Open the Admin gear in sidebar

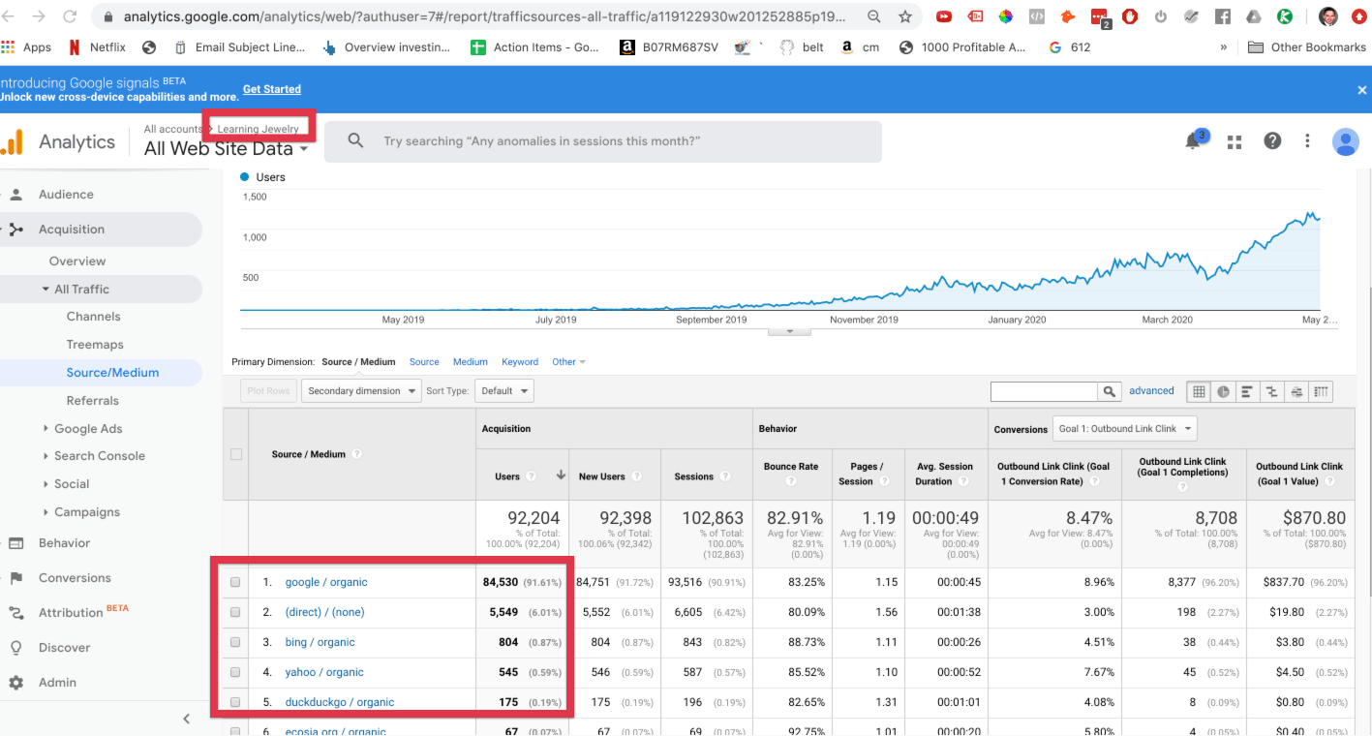[15, 683]
